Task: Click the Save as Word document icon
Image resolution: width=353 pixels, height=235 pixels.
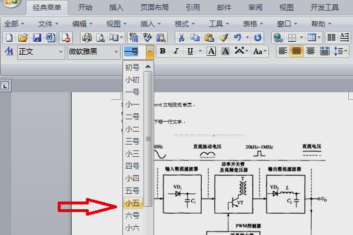Action: click(51, 38)
